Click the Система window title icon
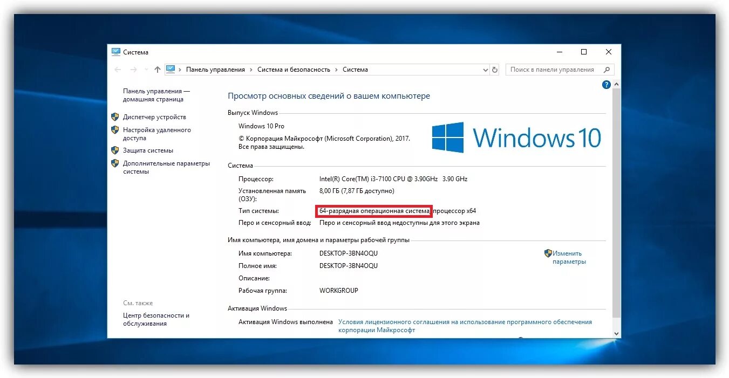The width and height of the screenshot is (729, 378). [116, 52]
